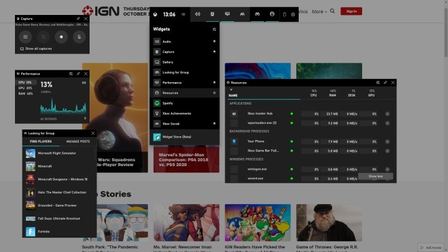Viewport: 448px width, 252px height.
Task: Toggle favorite star for Resources widget
Action: click(x=214, y=93)
